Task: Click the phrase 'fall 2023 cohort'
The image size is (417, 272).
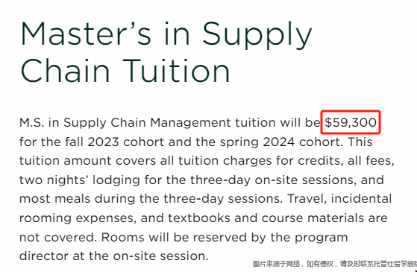Action: pyautogui.click(x=115, y=142)
